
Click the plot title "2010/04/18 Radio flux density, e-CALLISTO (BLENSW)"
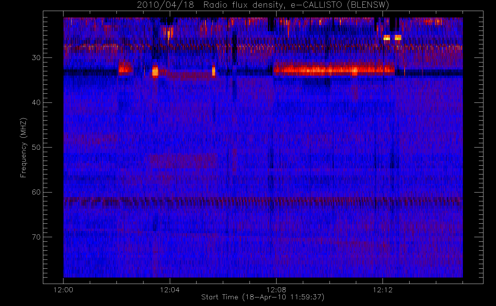click(263, 5)
